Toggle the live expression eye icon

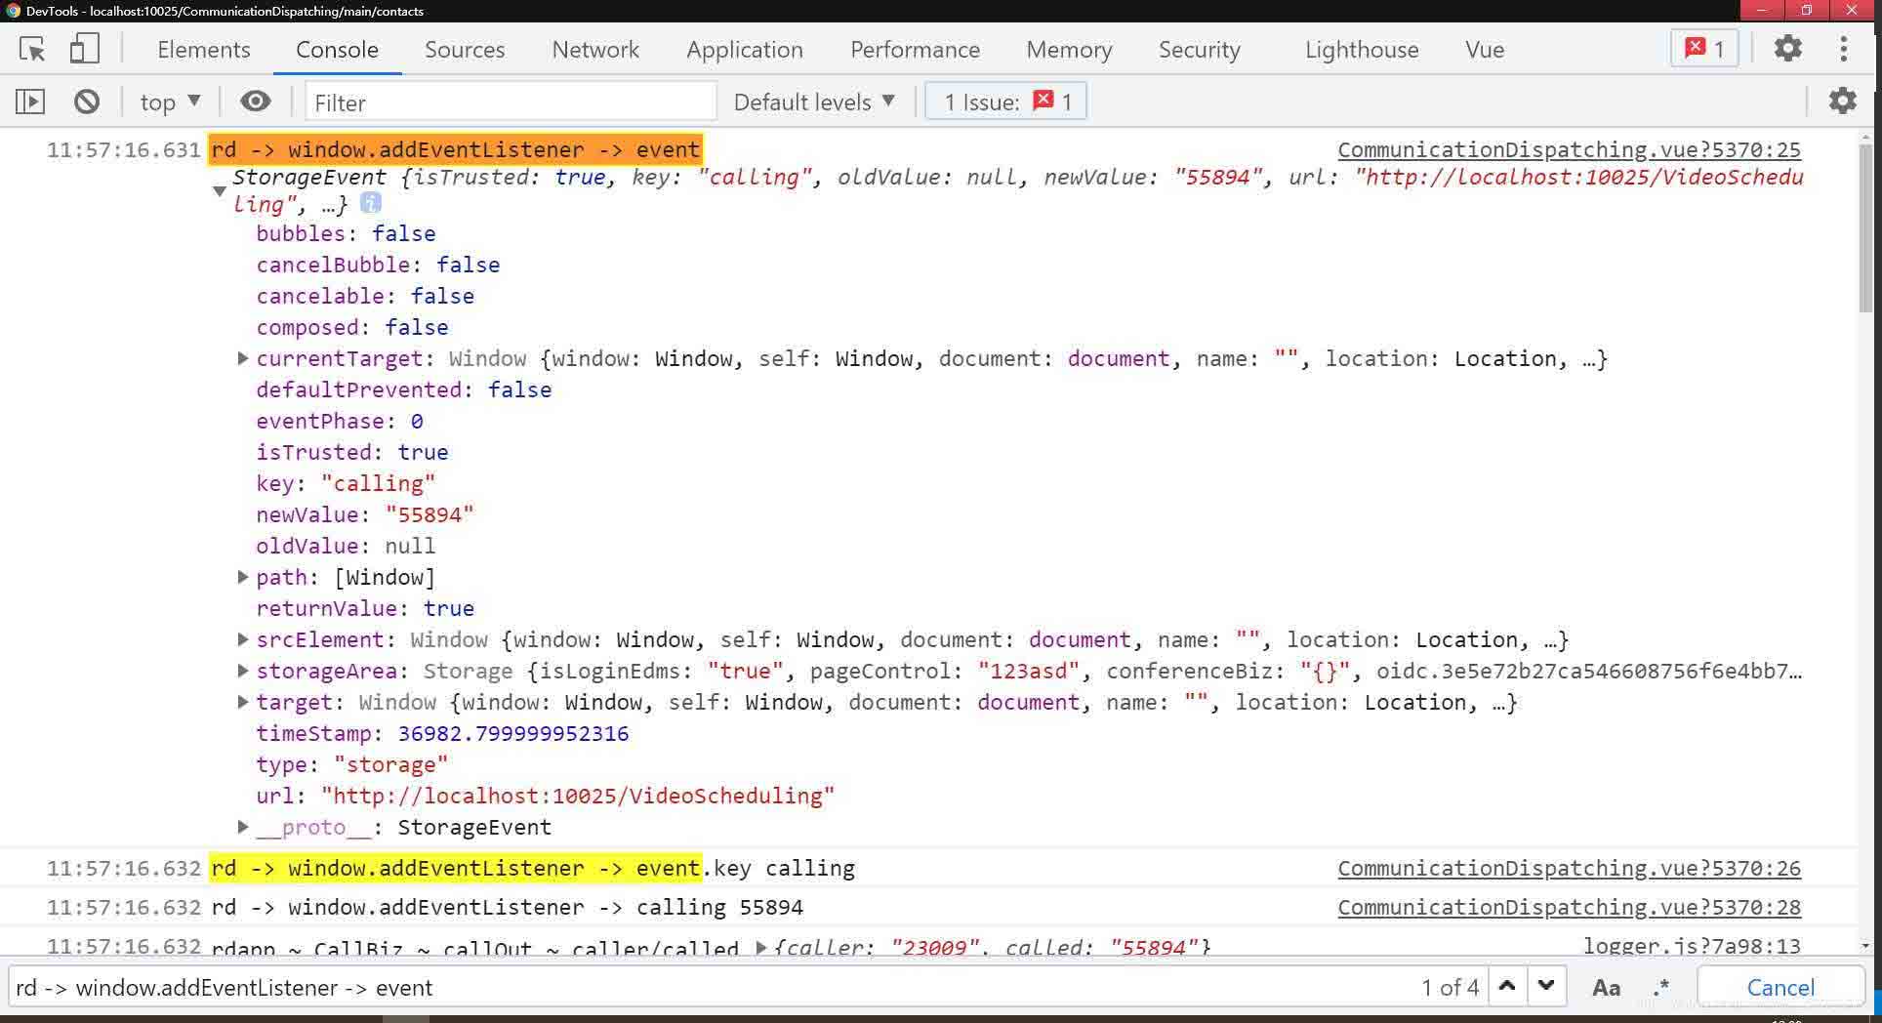click(255, 102)
